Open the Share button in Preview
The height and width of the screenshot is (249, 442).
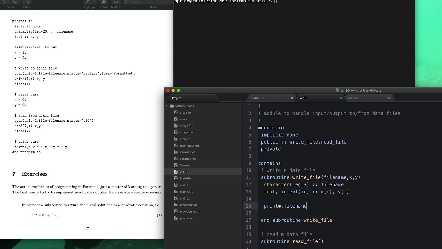27,2
